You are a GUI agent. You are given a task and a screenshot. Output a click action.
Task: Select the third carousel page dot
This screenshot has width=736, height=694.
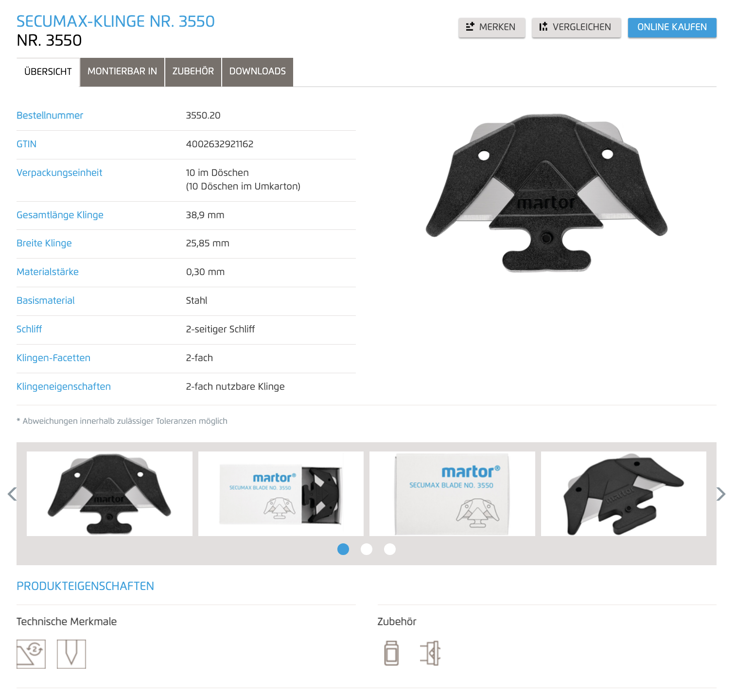pos(390,549)
